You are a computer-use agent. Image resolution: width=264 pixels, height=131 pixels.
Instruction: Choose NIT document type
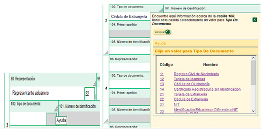pyautogui.click(x=177, y=104)
